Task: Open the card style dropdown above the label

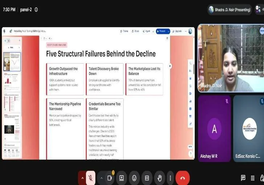Action: click(50, 38)
